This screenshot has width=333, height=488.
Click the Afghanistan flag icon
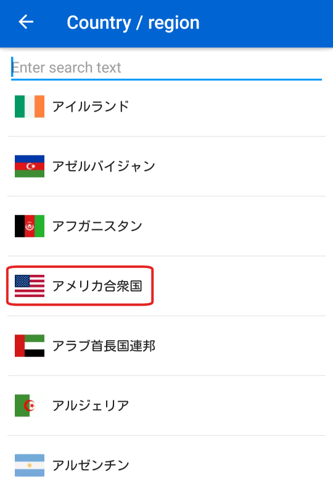(30, 226)
